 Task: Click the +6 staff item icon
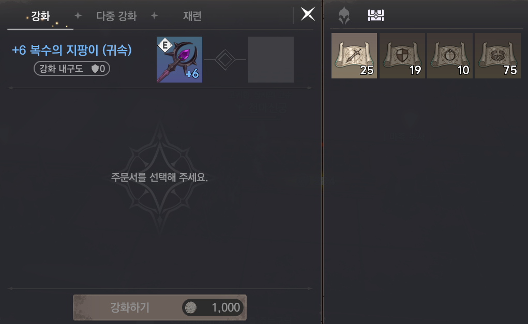click(x=179, y=59)
